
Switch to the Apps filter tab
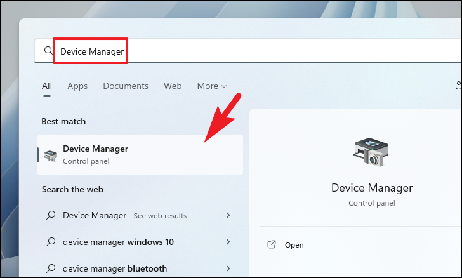click(x=77, y=86)
